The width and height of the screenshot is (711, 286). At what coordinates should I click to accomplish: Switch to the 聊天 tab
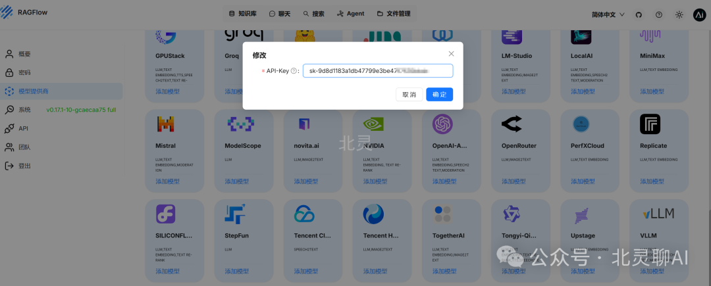coord(280,14)
